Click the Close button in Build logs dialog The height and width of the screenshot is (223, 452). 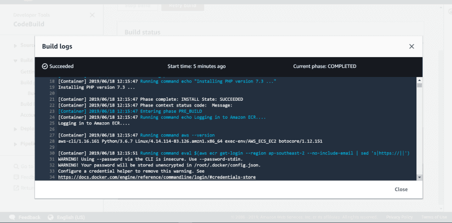click(401, 190)
